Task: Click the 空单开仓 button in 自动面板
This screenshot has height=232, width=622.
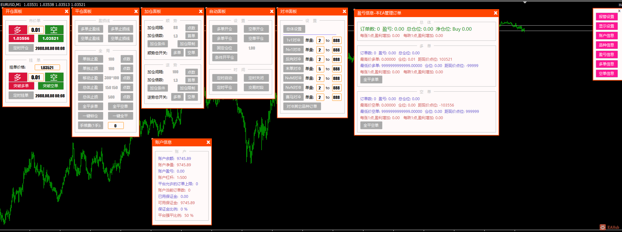Action: pos(256,29)
